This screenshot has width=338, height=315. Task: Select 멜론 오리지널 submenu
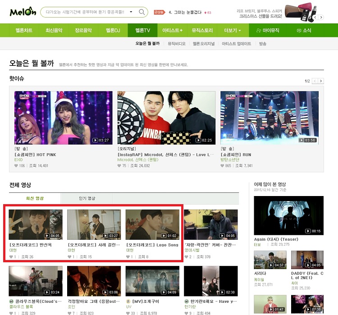(204, 44)
